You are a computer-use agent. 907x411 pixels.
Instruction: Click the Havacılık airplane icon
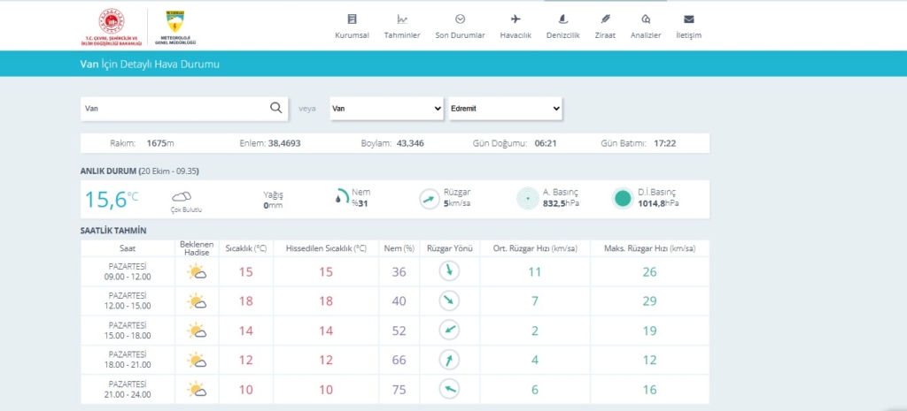pos(516,19)
